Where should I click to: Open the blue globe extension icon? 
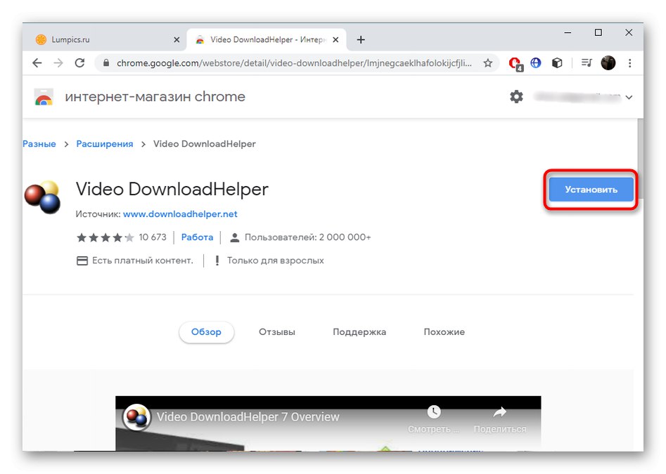point(536,62)
